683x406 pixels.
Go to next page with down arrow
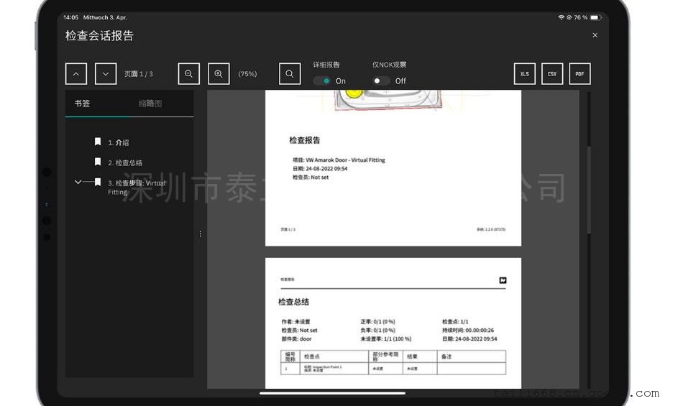(x=106, y=74)
